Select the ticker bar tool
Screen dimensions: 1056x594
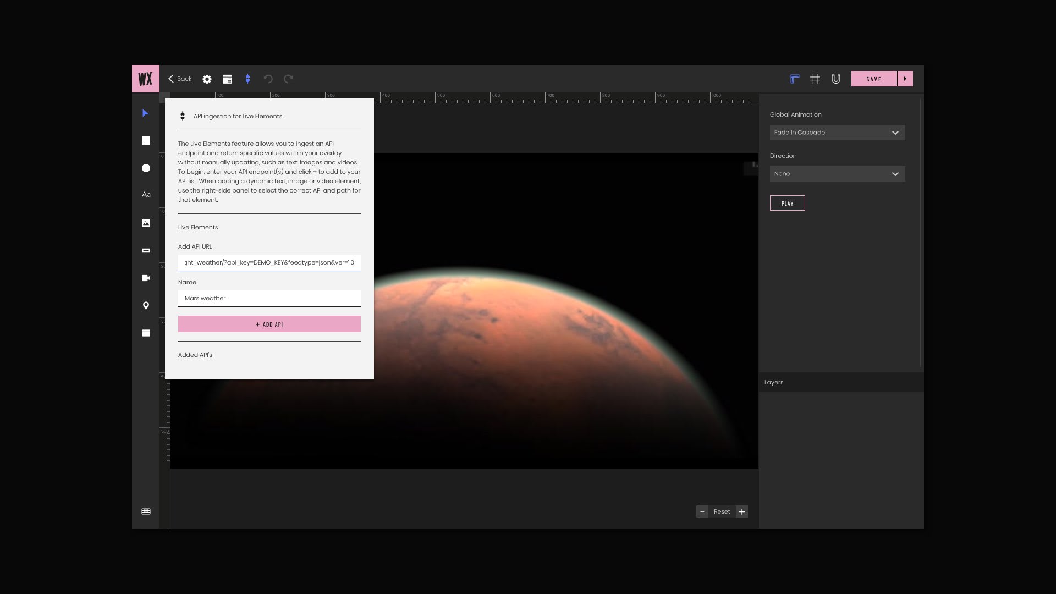click(146, 250)
